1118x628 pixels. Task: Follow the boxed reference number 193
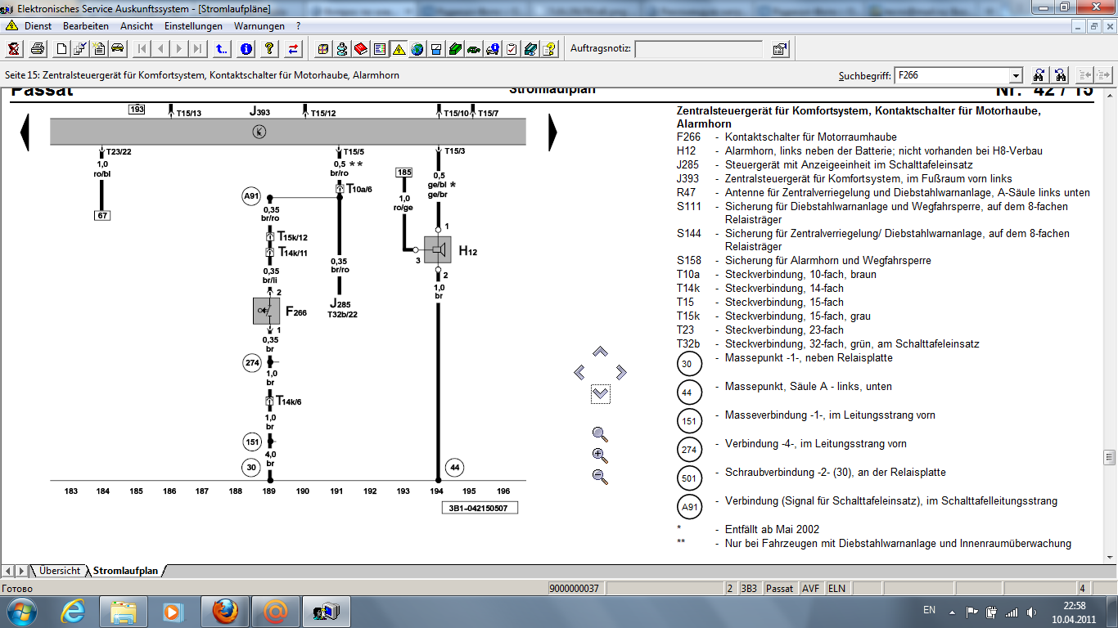coord(137,109)
